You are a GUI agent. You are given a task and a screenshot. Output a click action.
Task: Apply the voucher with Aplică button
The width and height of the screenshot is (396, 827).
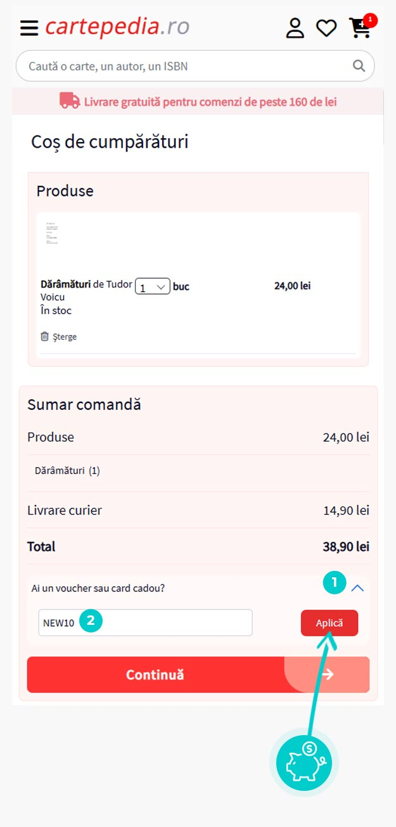coord(329,623)
